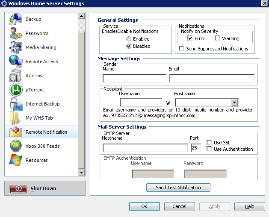The height and width of the screenshot is (217, 269).
Task: Click the Help button
Action: tap(249, 206)
